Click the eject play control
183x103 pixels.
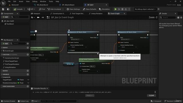126,9
